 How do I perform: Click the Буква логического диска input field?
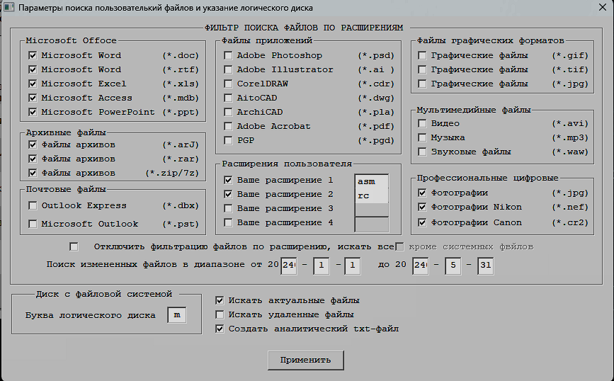click(x=176, y=315)
